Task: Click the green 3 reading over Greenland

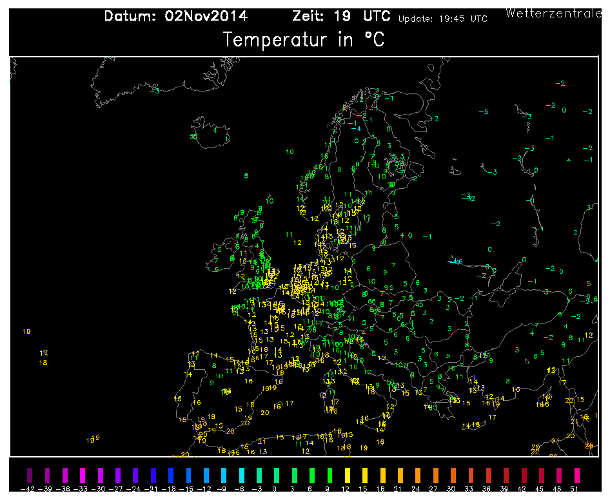Action: tap(157, 91)
